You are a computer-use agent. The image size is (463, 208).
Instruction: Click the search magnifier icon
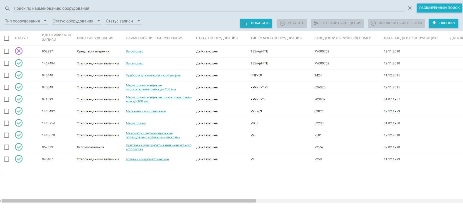pyautogui.click(x=8, y=8)
